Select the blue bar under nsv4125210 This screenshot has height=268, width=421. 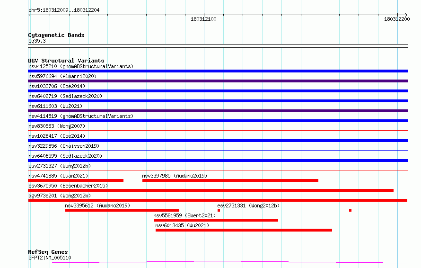click(x=218, y=71)
